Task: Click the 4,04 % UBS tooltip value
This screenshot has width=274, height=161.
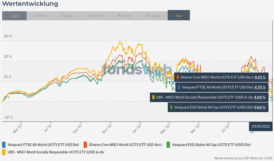Action: pyautogui.click(x=260, y=97)
